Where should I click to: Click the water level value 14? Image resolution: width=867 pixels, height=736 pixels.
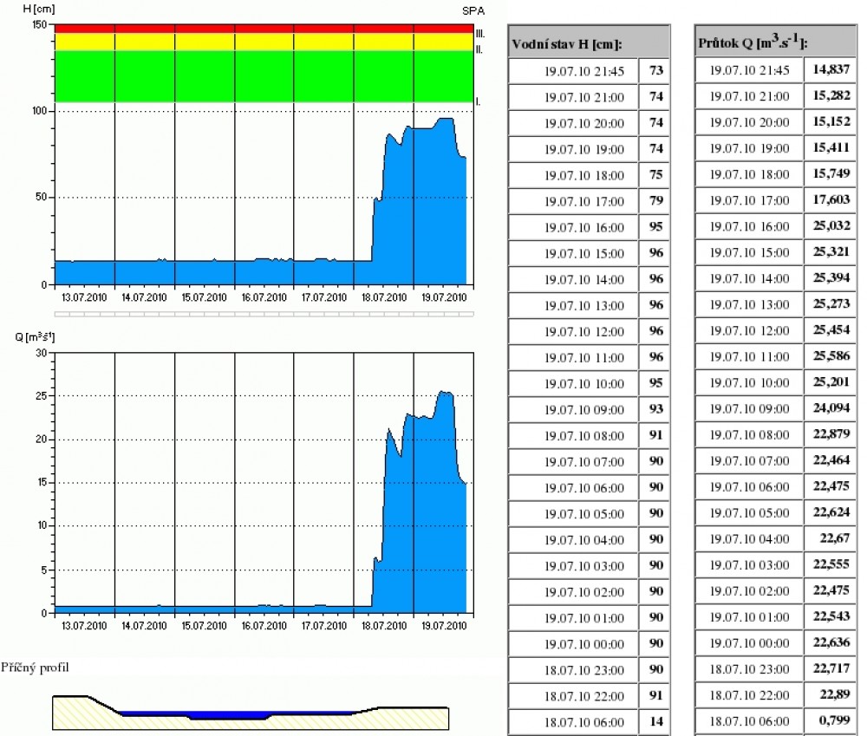[x=655, y=721]
